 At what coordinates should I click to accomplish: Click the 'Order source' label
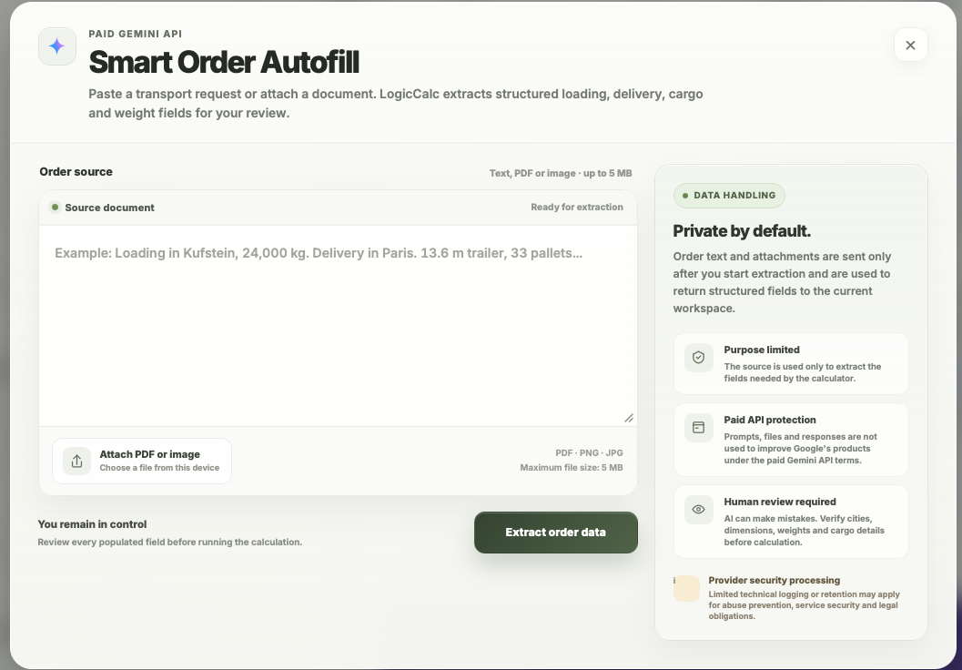[x=76, y=172]
